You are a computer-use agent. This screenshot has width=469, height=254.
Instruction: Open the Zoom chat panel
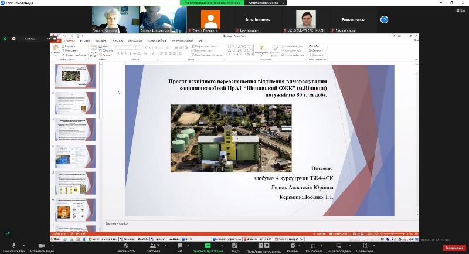point(180,246)
